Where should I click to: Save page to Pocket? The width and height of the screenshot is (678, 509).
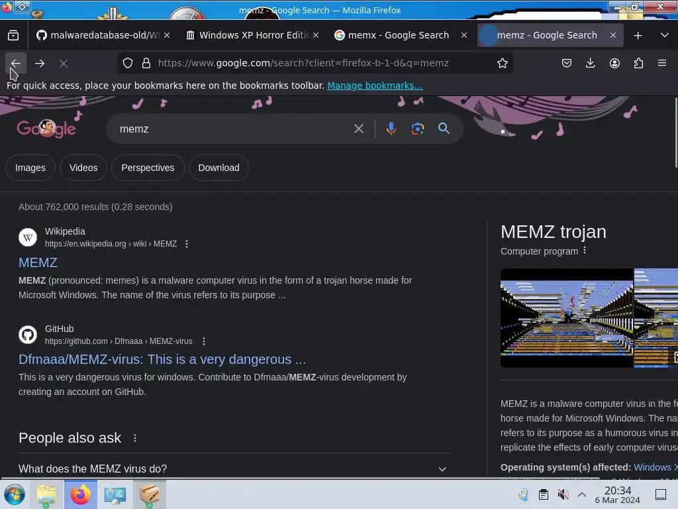coord(567,63)
